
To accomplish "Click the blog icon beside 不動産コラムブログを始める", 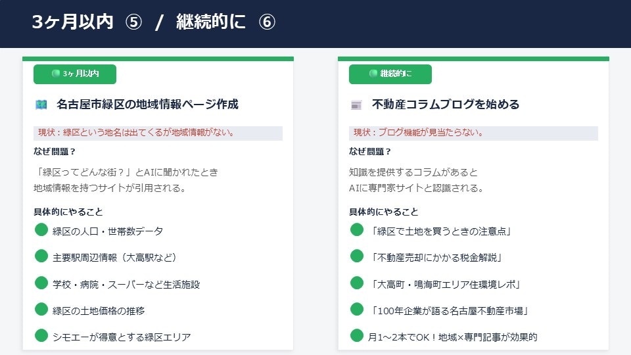I will pos(356,105).
